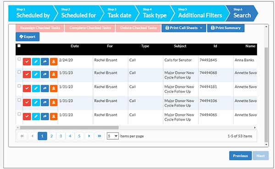Click Complete Checked Tasks button
Screen dimensions: 275x169
point(90,28)
